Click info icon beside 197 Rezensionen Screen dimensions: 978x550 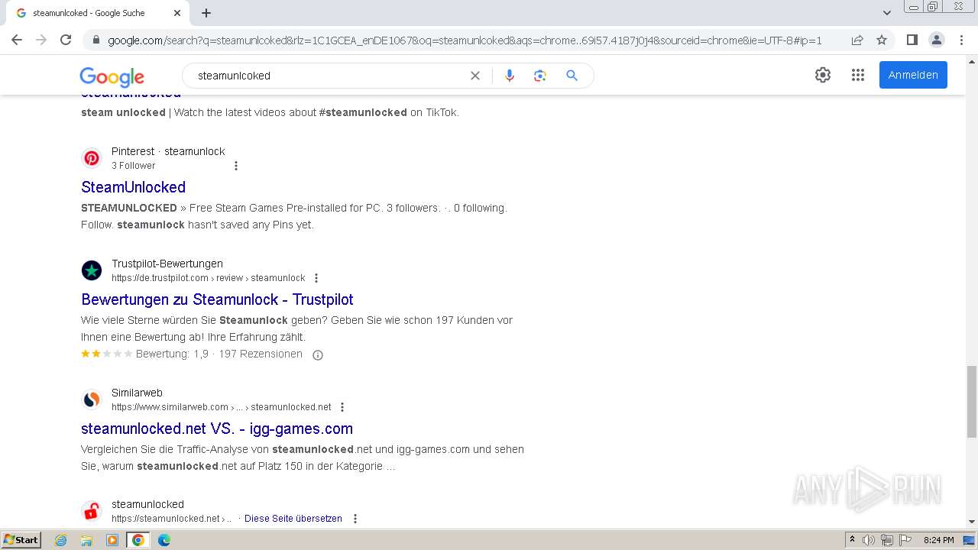tap(318, 354)
